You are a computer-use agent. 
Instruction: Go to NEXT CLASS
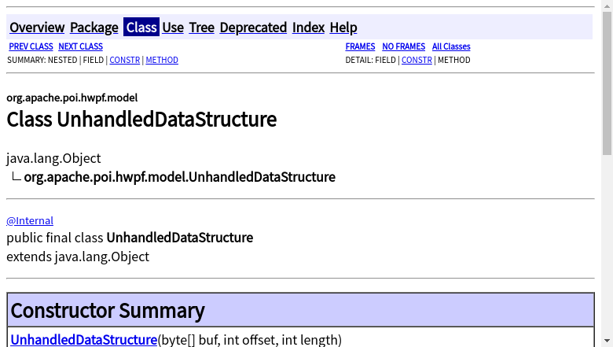click(x=80, y=47)
